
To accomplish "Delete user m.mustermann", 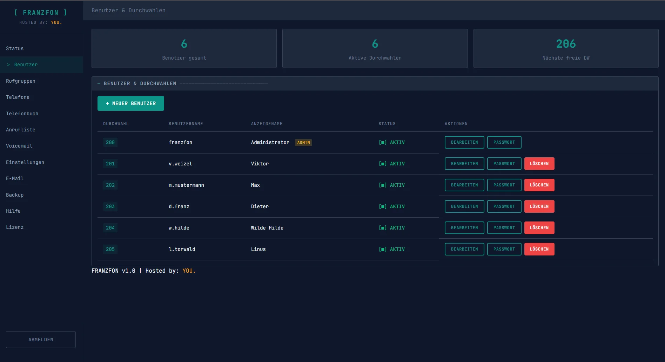I will tap(539, 185).
